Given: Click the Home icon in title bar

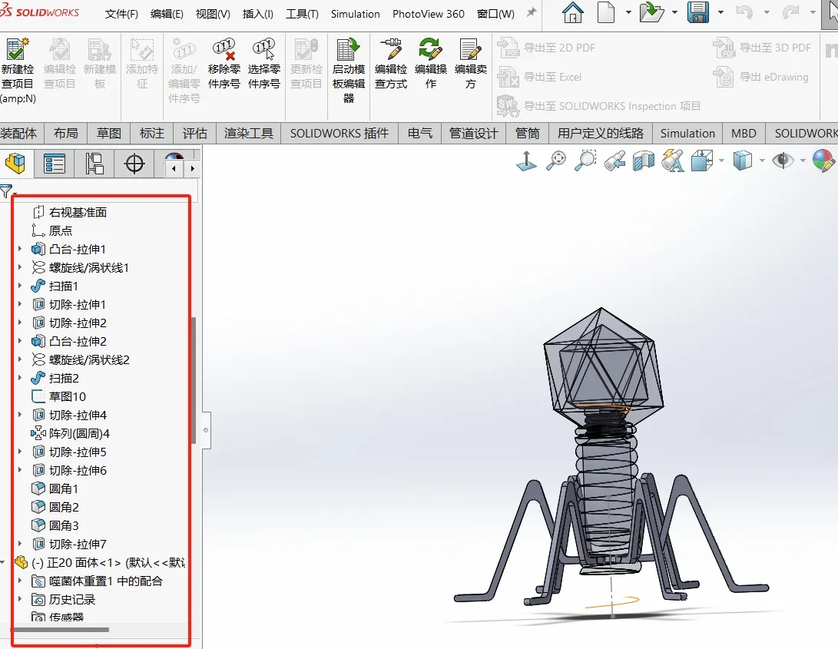Looking at the screenshot, I should click(573, 13).
